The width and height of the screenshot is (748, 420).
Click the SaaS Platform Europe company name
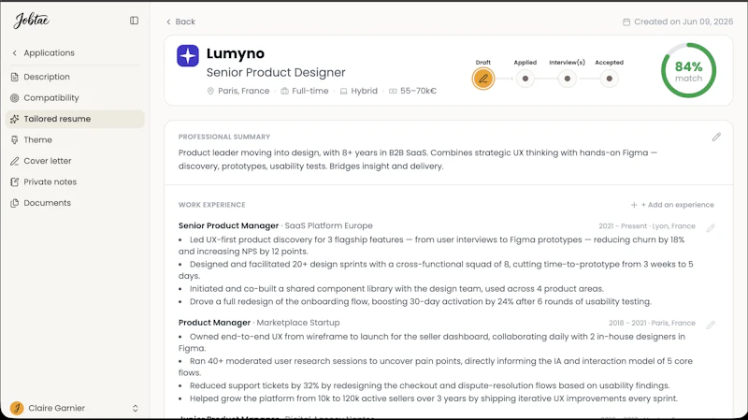329,225
